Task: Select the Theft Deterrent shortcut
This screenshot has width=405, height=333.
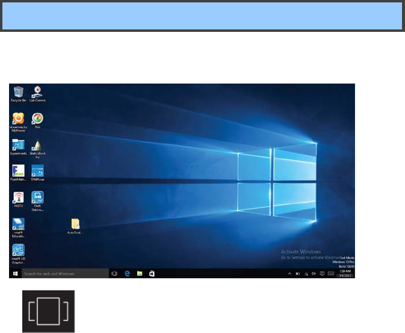Action: (37, 201)
